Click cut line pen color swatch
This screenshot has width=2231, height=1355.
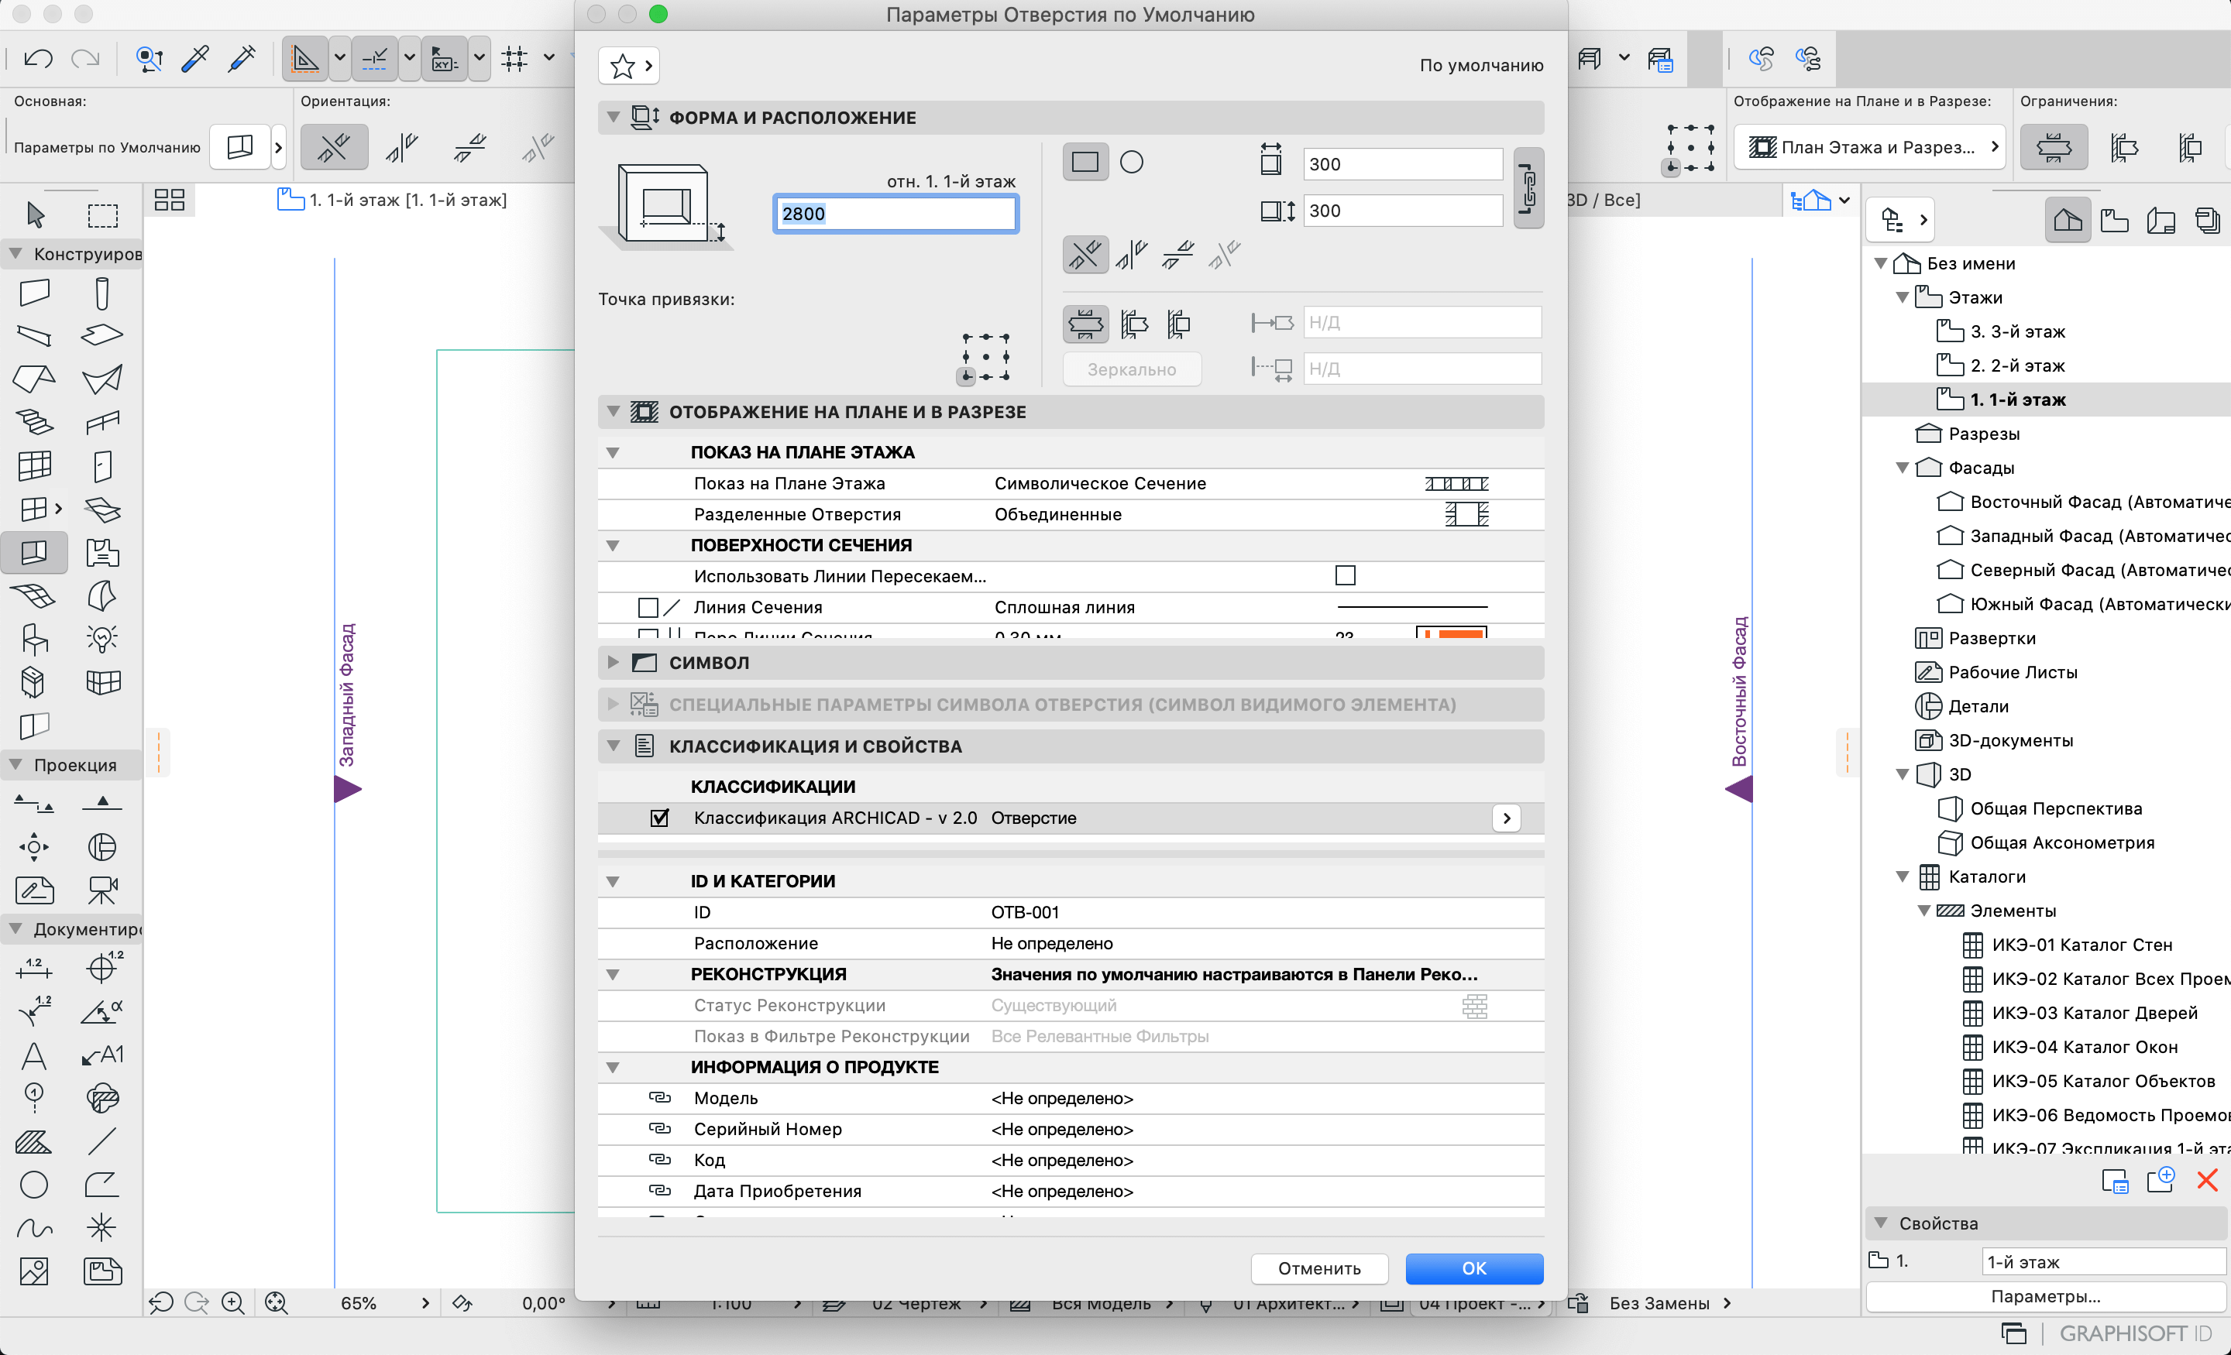[x=1452, y=633]
